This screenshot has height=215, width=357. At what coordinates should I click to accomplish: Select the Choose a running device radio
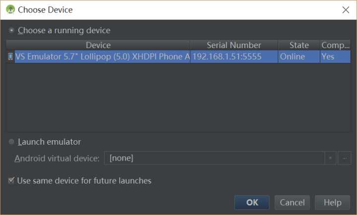click(x=11, y=31)
